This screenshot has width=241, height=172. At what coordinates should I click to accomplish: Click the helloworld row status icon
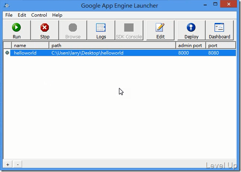click(x=7, y=53)
